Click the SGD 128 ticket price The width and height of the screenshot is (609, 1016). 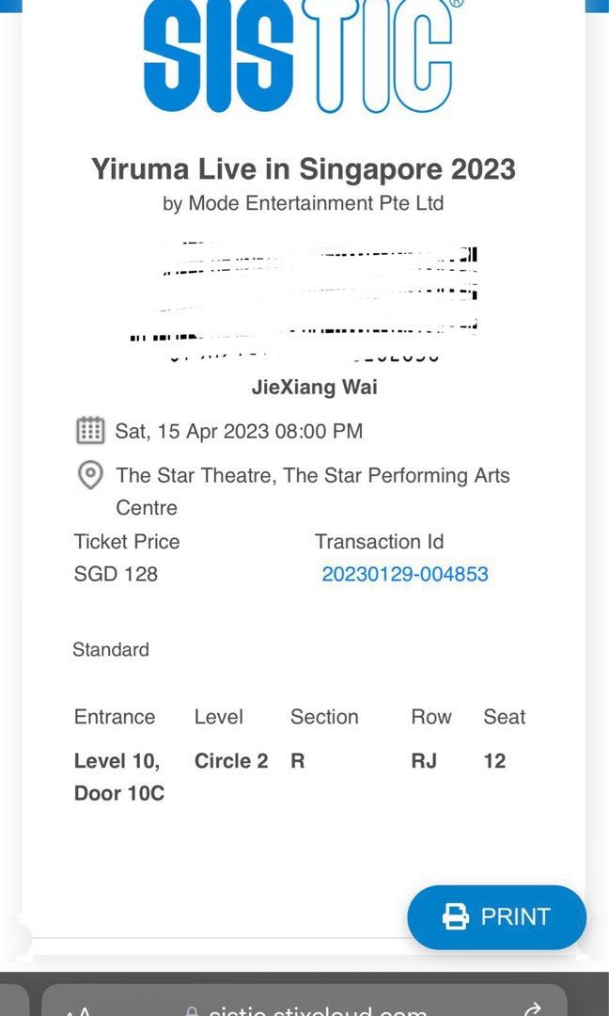[116, 574]
